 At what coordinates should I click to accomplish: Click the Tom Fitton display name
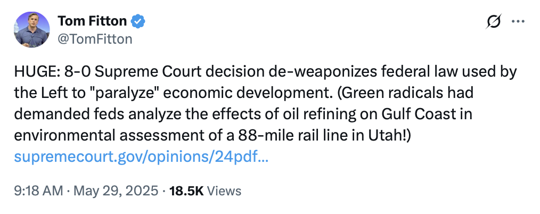tap(92, 22)
